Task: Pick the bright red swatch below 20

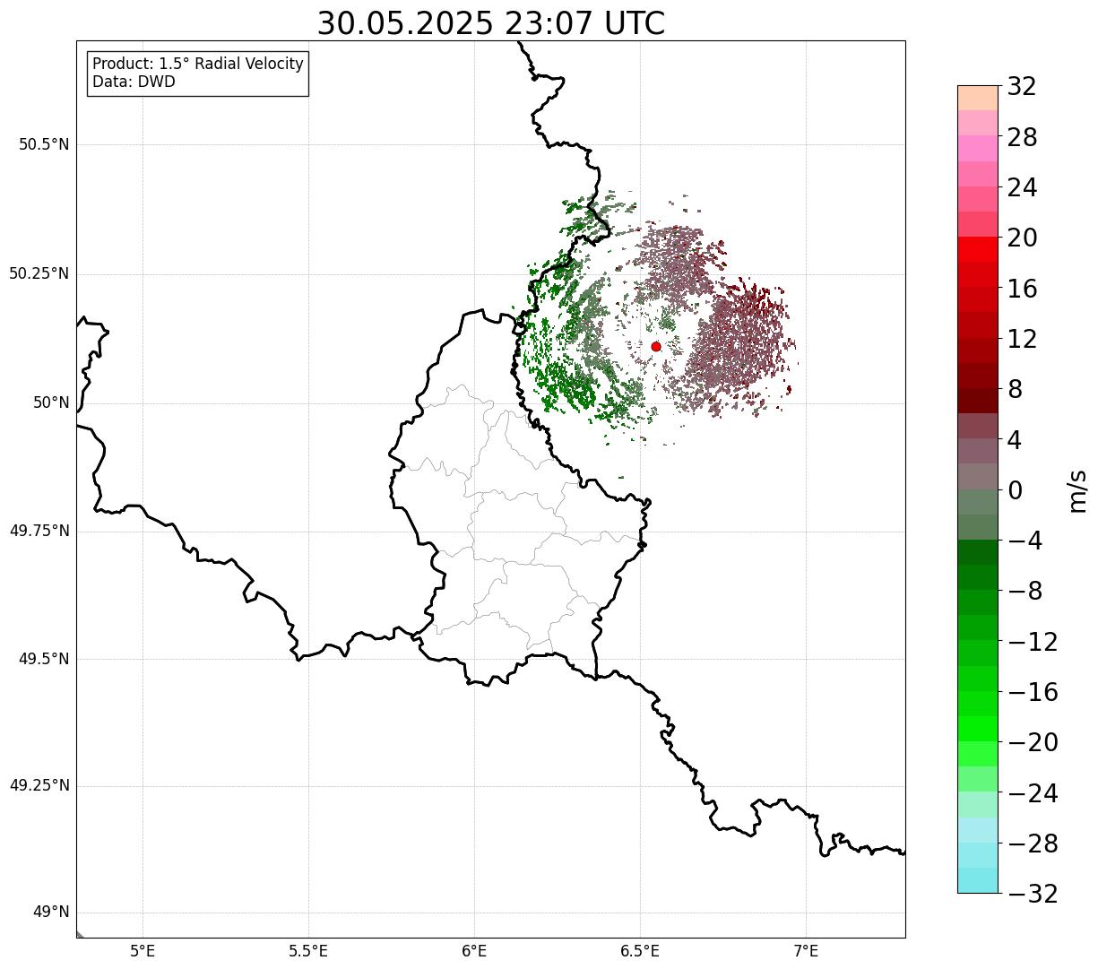Action: [978, 249]
